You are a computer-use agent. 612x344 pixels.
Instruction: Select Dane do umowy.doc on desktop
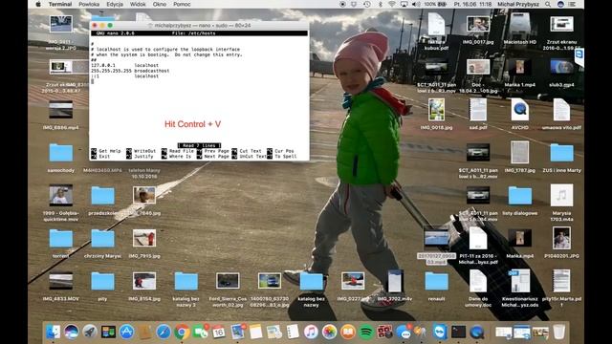pyautogui.click(x=478, y=281)
